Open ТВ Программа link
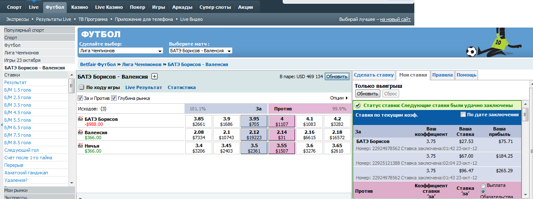 pyautogui.click(x=94, y=19)
